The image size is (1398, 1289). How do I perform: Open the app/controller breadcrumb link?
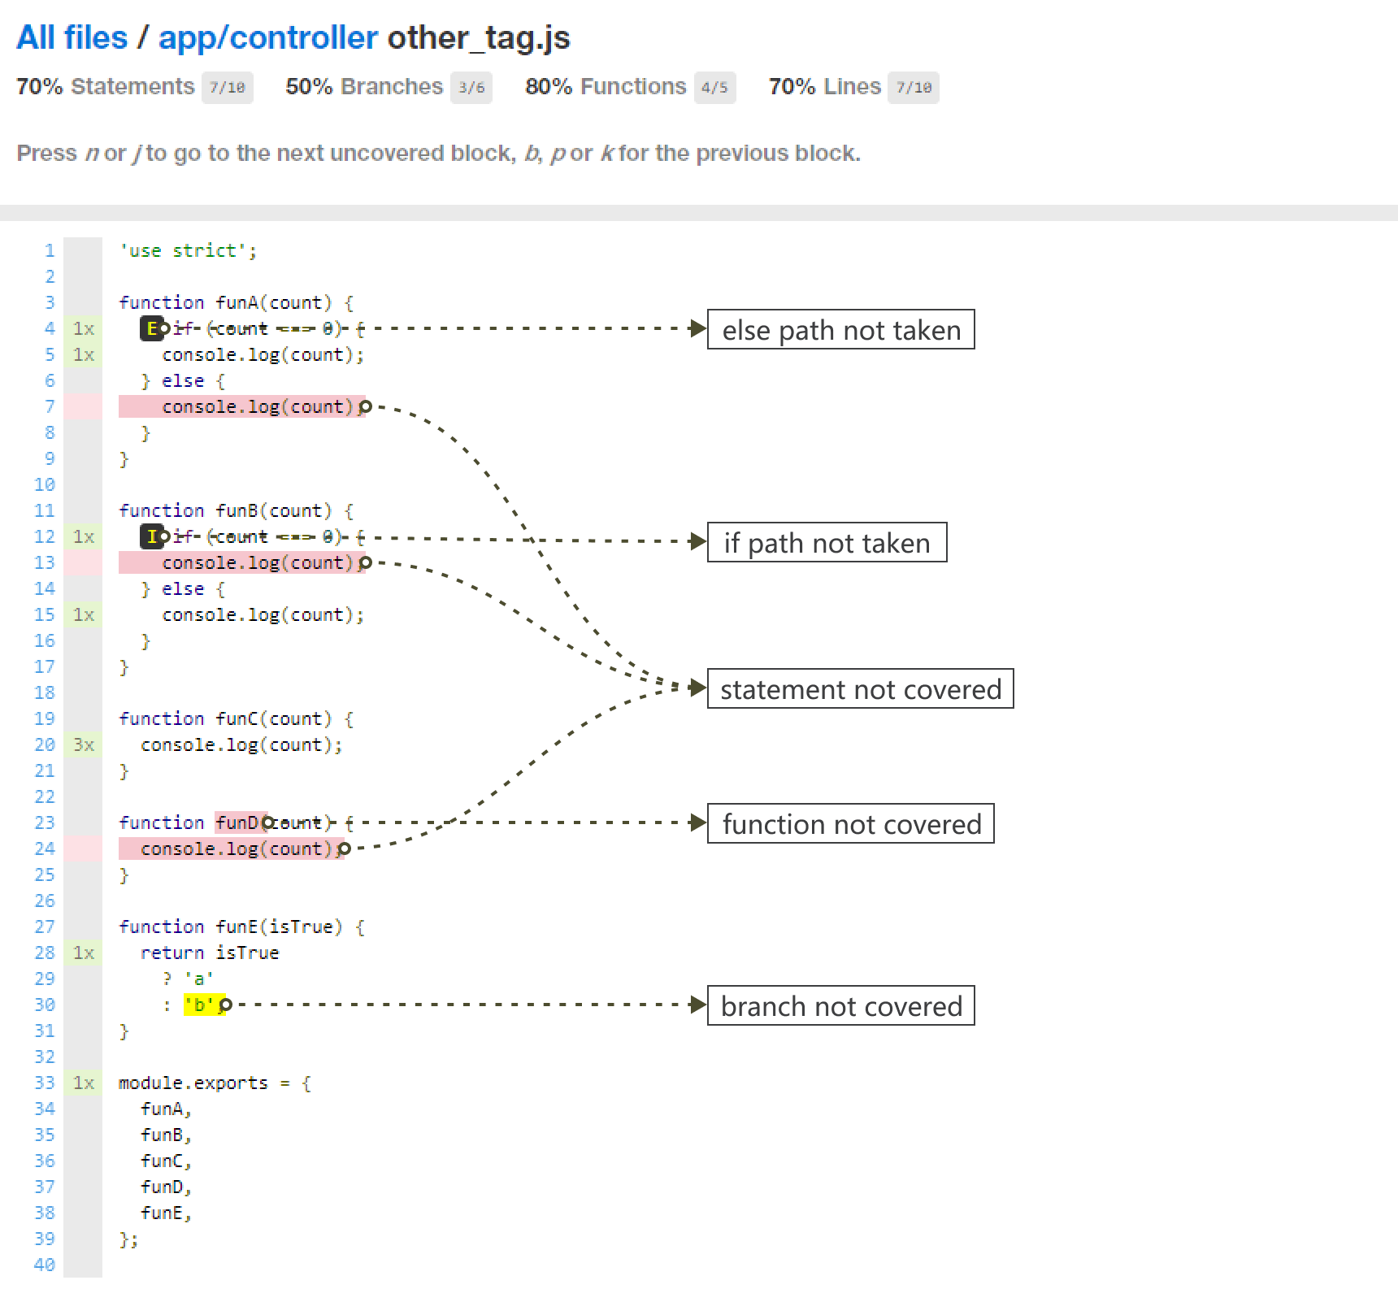coord(267,37)
